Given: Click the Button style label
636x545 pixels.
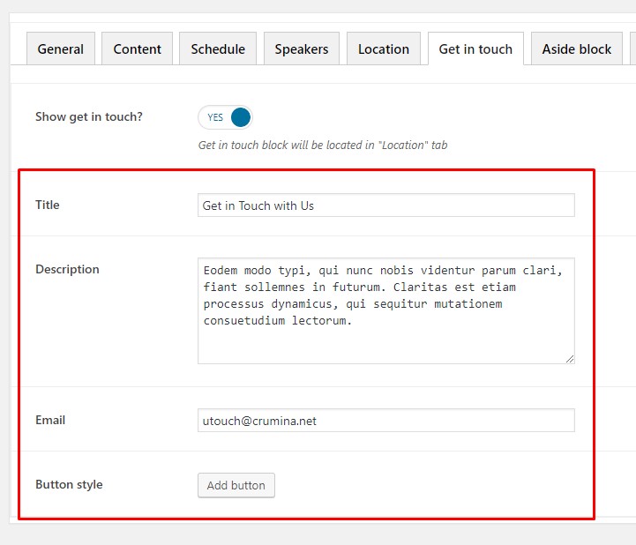Looking at the screenshot, I should click(69, 484).
